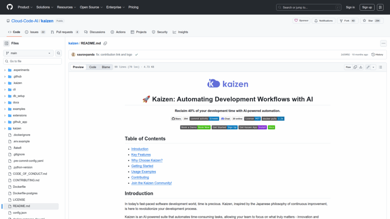Open the Pull requests tab
This screenshot has width=390, height=219.
pyautogui.click(x=65, y=32)
